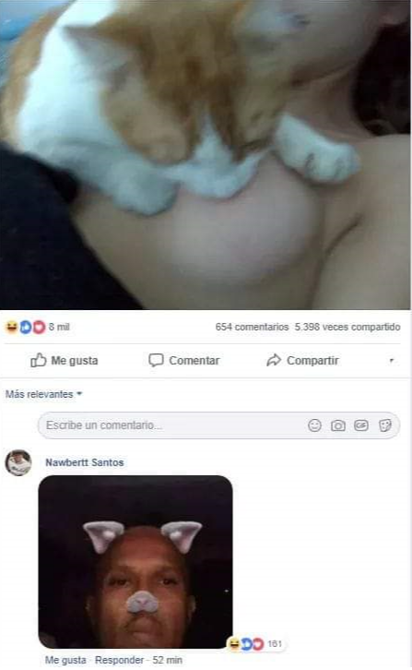Click the Nawbertt Santos name link
The image size is (412, 670).
(85, 462)
